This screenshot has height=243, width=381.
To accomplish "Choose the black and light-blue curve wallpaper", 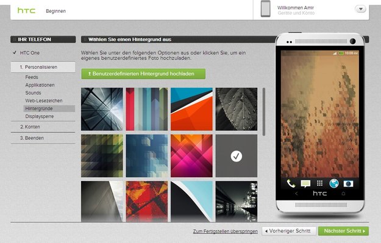I will tap(191, 201).
